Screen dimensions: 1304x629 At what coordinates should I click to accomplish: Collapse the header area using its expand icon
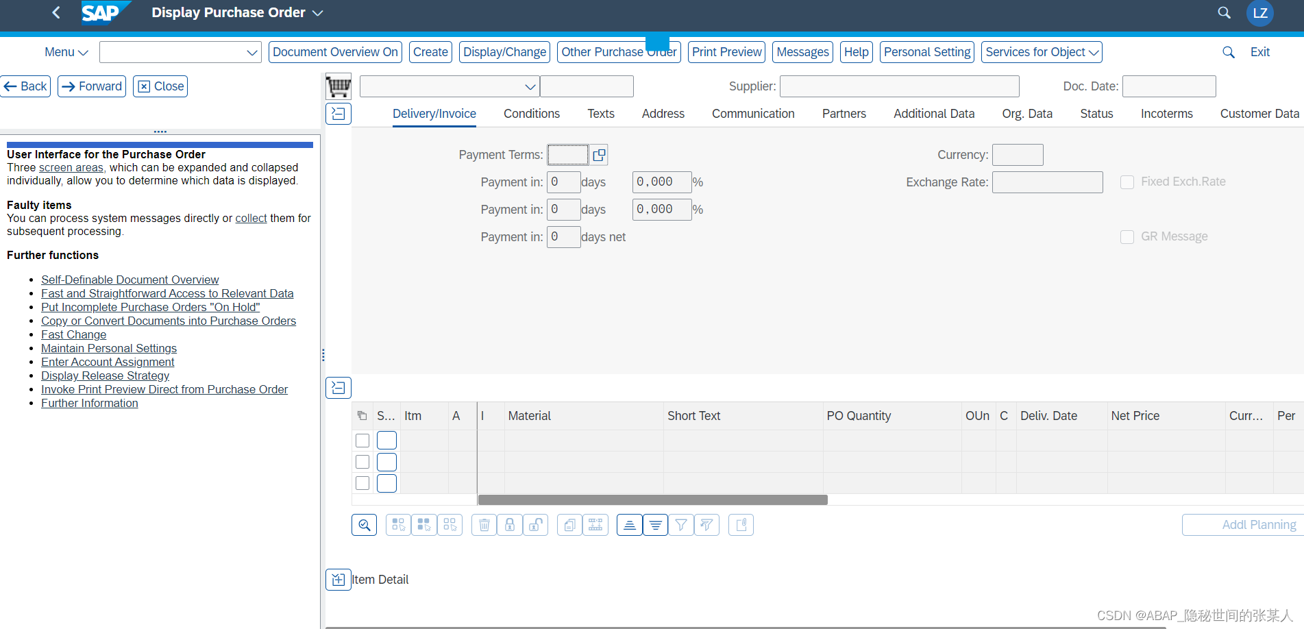click(339, 114)
